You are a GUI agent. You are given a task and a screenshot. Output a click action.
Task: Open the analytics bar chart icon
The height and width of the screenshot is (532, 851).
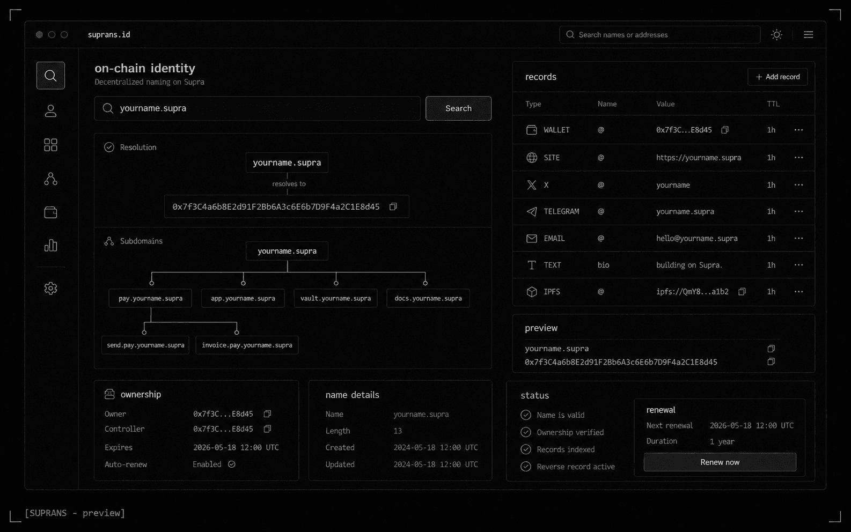click(x=50, y=246)
